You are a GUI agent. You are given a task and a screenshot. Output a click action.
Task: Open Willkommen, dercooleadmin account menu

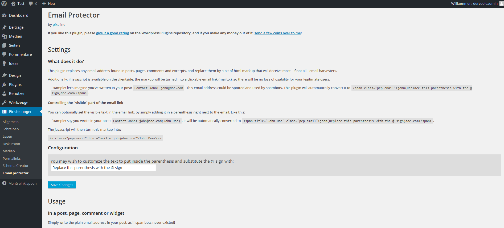tap(474, 3)
